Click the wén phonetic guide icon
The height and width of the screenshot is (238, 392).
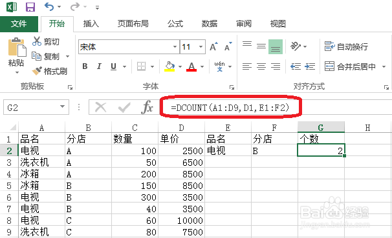[219, 66]
